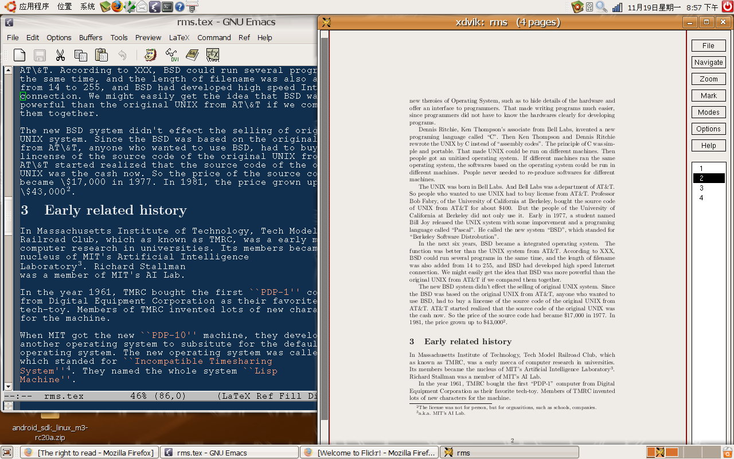Open the Ref menu in Emacs
The width and height of the screenshot is (734, 459).
tap(244, 38)
